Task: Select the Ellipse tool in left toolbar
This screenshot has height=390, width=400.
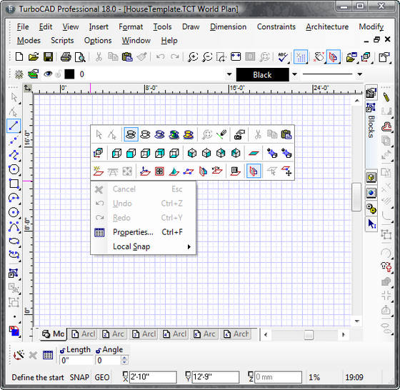Action: pyautogui.click(x=14, y=241)
